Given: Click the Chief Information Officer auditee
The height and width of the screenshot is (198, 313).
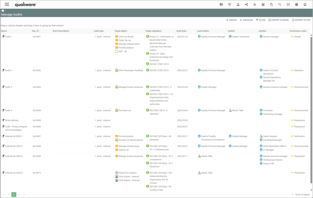Looking at the screenshot, I should (274, 146).
